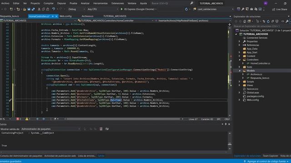Select Respuesta_Json.cs in Solution Explorer
291x163 pixels.
click(260, 78)
